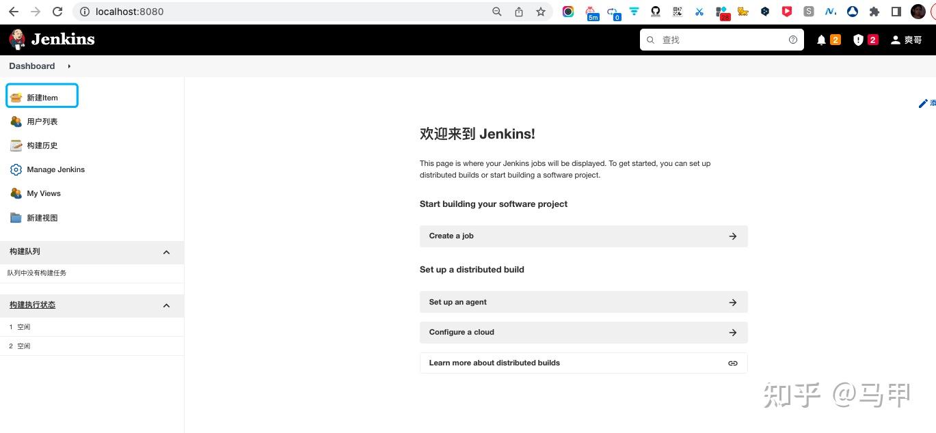Click the edit description pencil icon
The width and height of the screenshot is (936, 433).
[x=924, y=104]
